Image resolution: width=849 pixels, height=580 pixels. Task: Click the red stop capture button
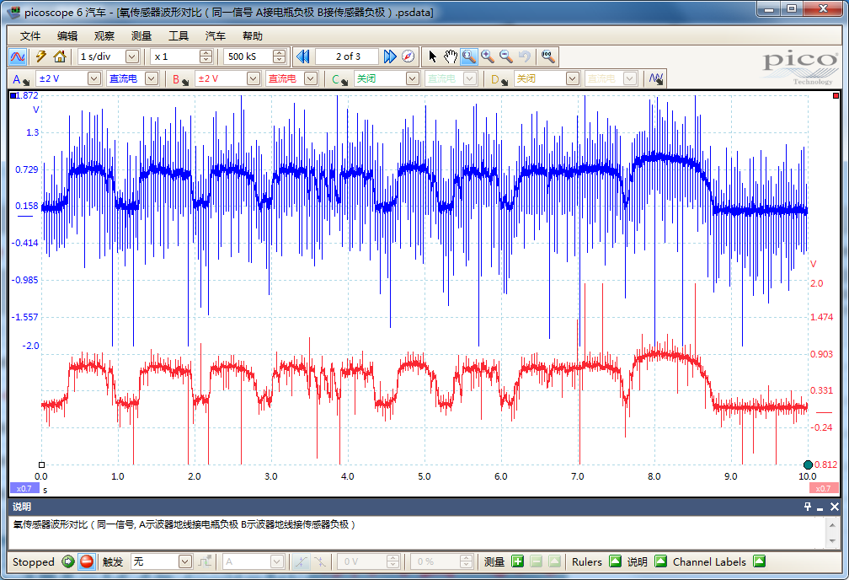point(87,561)
